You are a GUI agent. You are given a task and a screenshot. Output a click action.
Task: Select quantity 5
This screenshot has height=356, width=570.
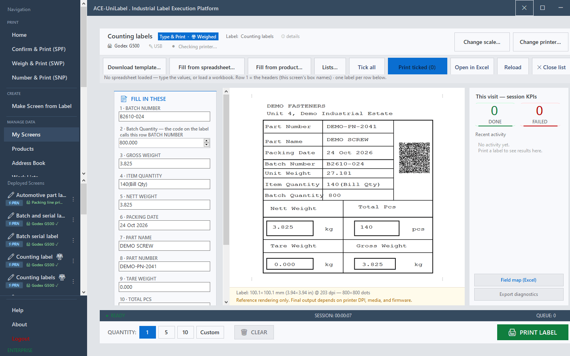click(166, 332)
